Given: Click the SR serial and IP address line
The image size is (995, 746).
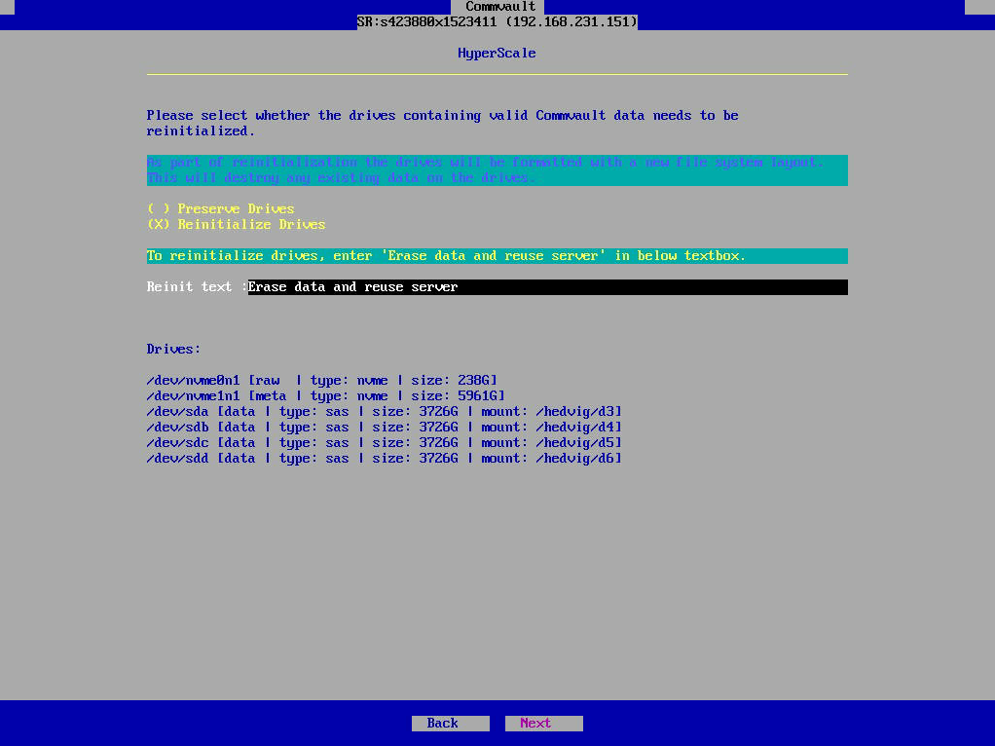Looking at the screenshot, I should pyautogui.click(x=497, y=22).
